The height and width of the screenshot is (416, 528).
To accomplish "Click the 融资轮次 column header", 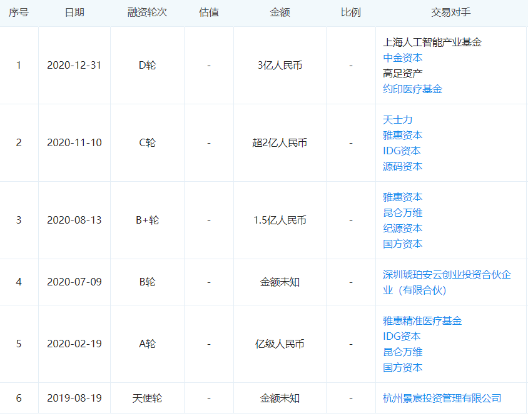I will click(x=147, y=12).
